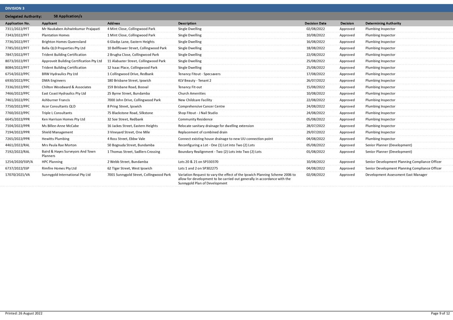Click the 'Address' column header
453x320 pixels.
click(114, 23)
